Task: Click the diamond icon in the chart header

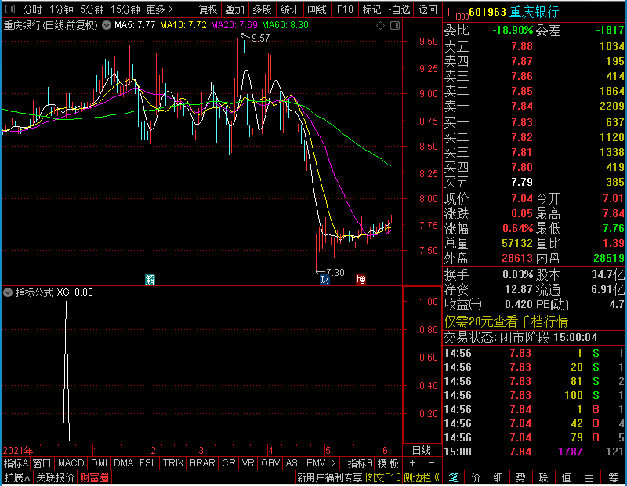Action: click(x=381, y=26)
